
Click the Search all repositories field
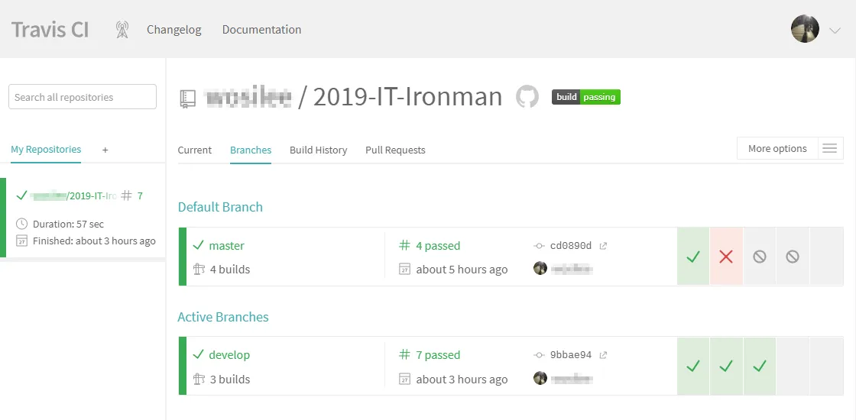[83, 97]
